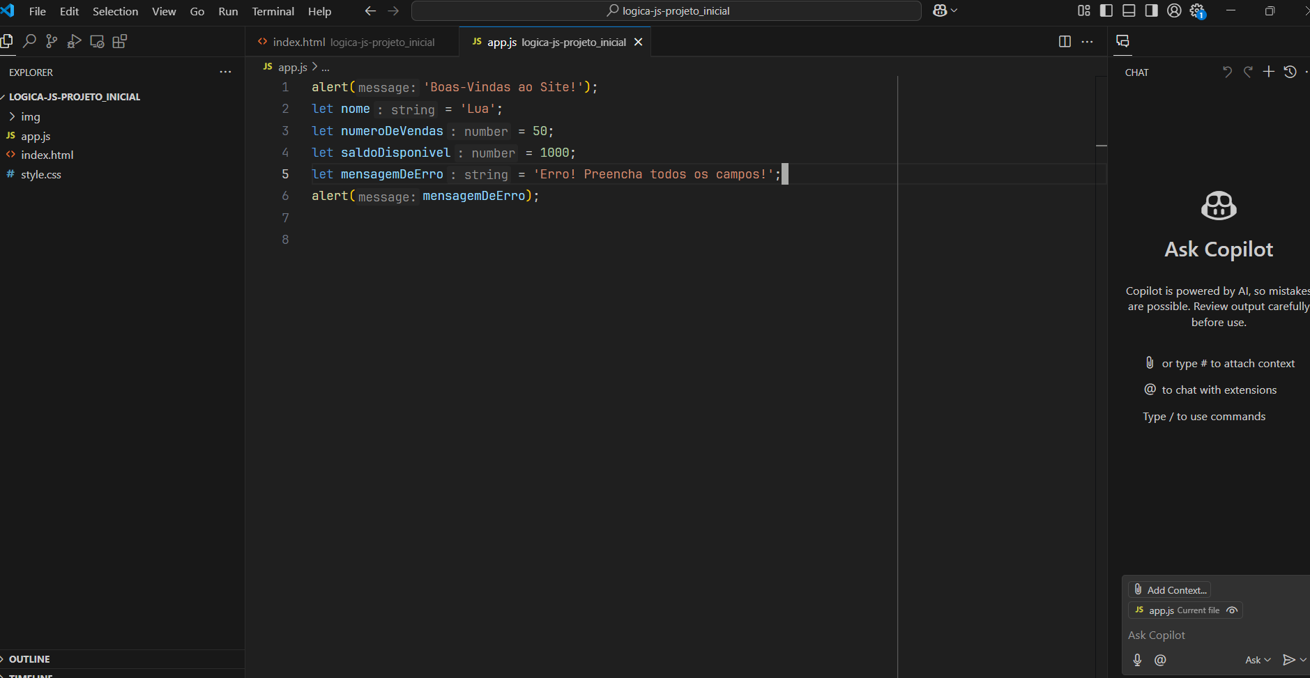Click the numeroDeVendas variable on line 3
The height and width of the screenshot is (678, 1310).
[392, 131]
